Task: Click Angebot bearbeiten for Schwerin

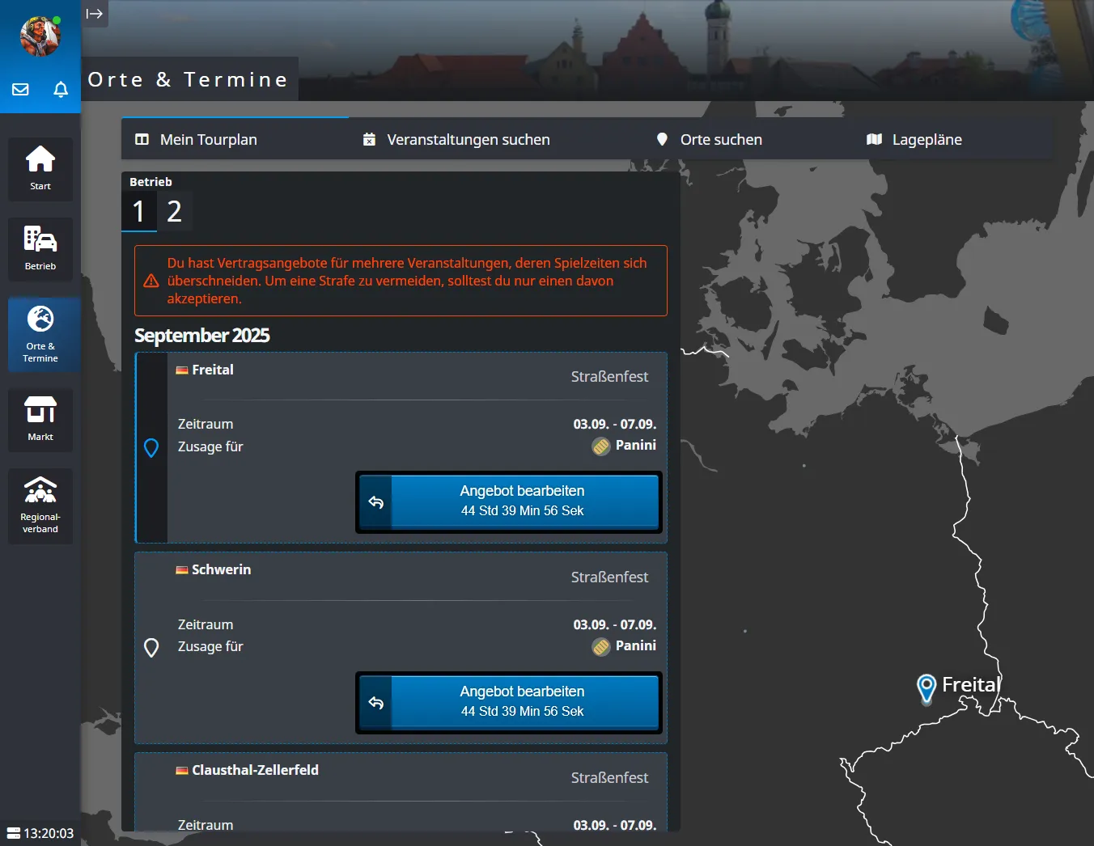Action: [x=522, y=702]
